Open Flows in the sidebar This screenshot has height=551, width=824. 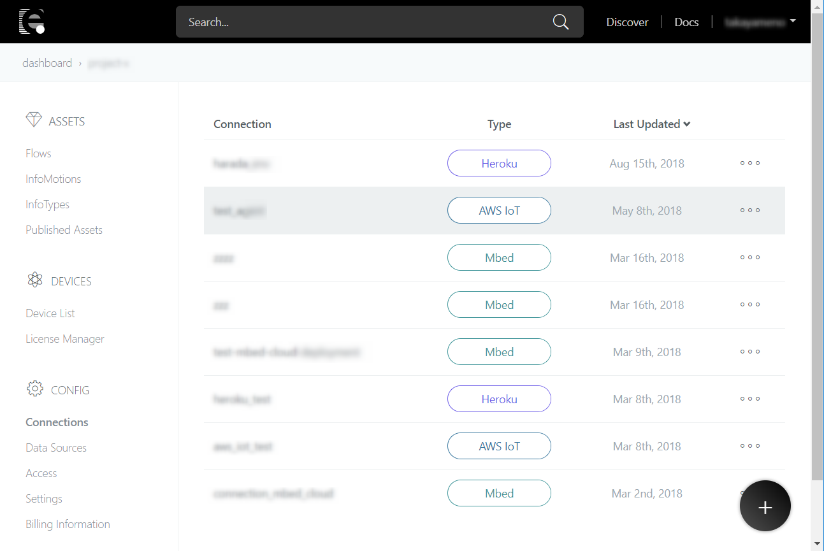[38, 154]
